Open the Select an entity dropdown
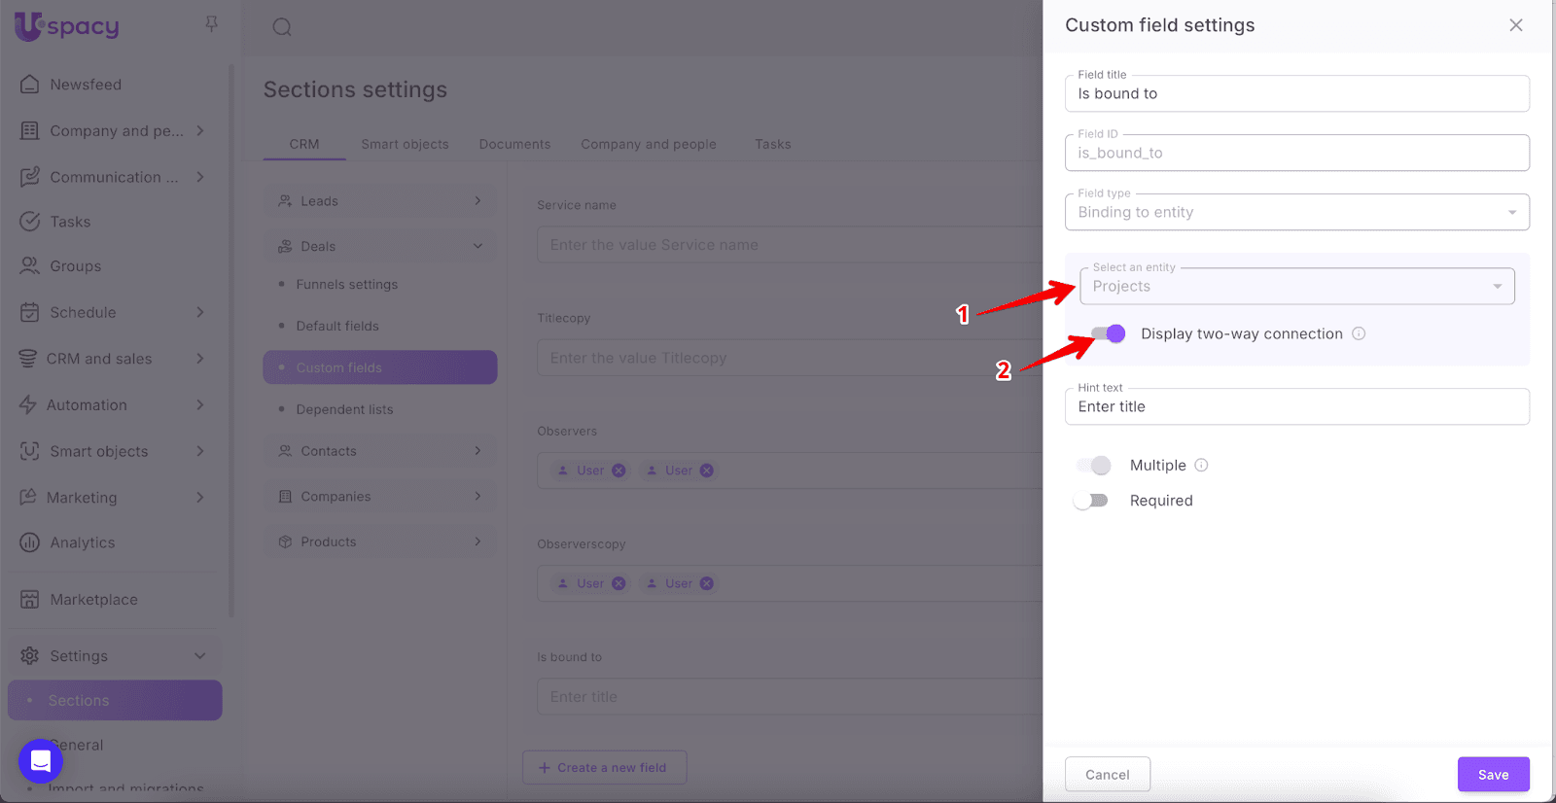 coord(1296,287)
